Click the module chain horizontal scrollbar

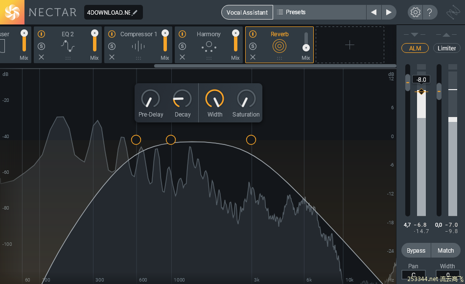(x=275, y=66)
